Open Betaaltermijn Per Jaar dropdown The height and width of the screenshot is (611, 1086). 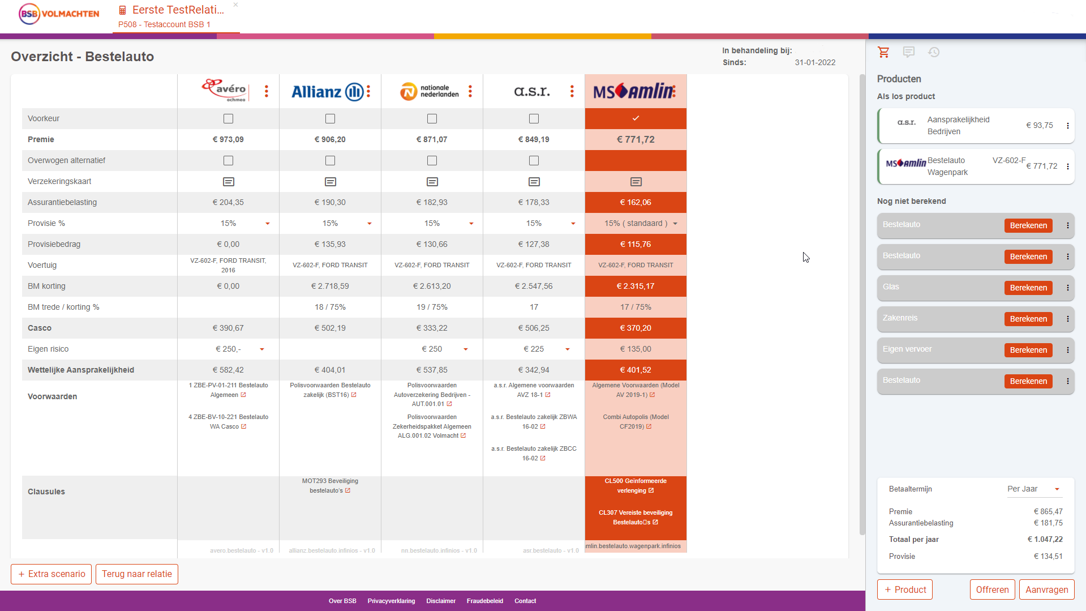[x=1034, y=489]
